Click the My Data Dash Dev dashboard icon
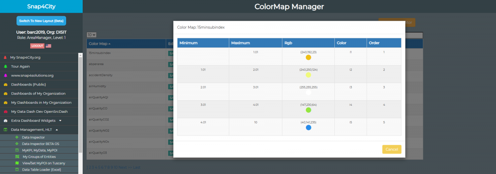Screen dimensions: 496x174 5,112
